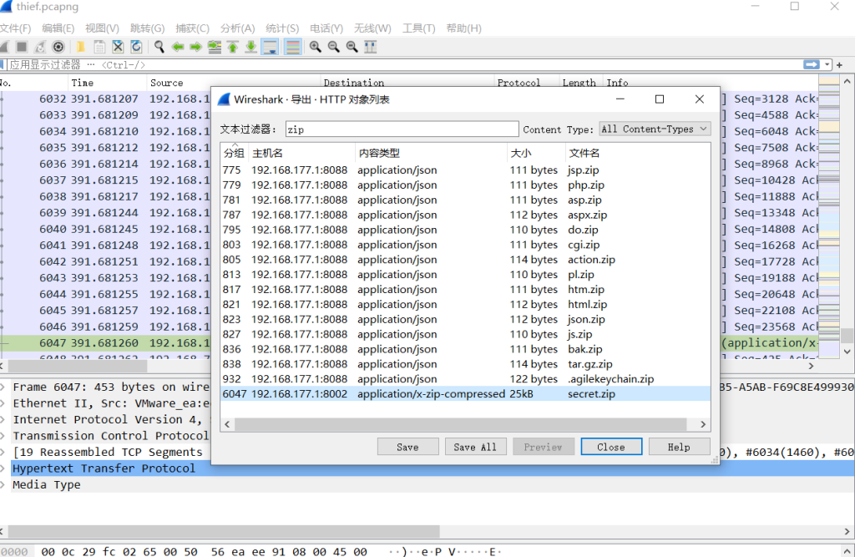Toggle packet list colorization
This screenshot has width=855, height=557.
coord(293,47)
